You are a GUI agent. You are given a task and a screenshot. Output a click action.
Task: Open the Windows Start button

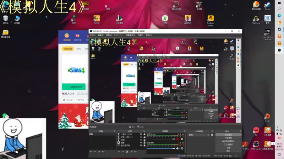279,3
